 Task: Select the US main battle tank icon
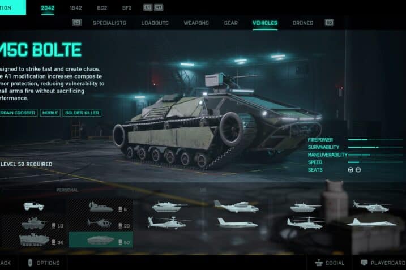pyautogui.click(x=170, y=207)
